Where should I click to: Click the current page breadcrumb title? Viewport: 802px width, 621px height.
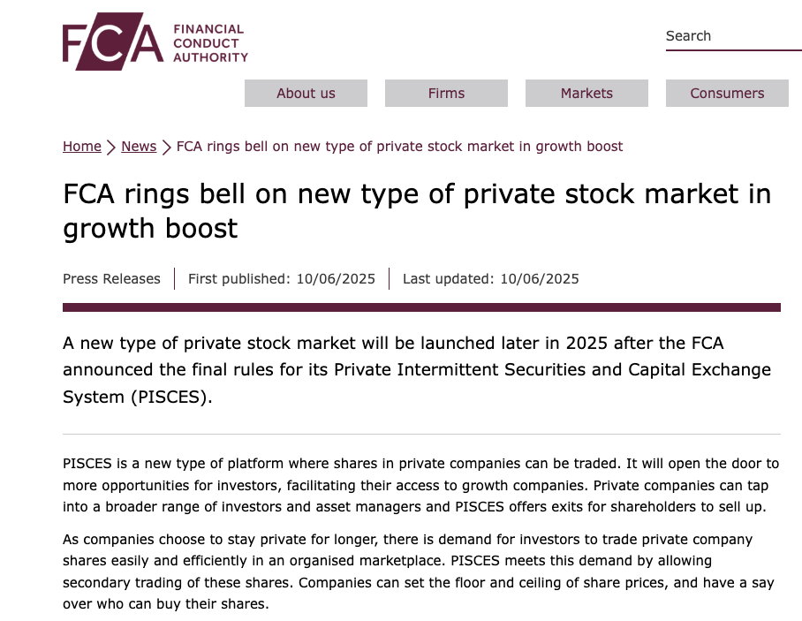(x=399, y=147)
